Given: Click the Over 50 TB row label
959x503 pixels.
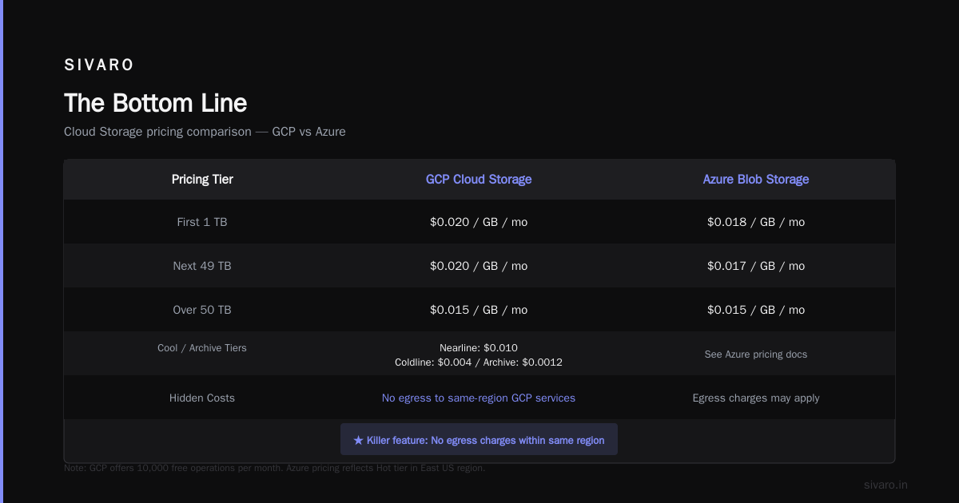Looking at the screenshot, I should point(202,310).
